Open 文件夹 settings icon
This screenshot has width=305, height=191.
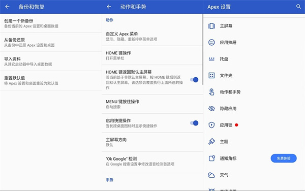coord(211,75)
